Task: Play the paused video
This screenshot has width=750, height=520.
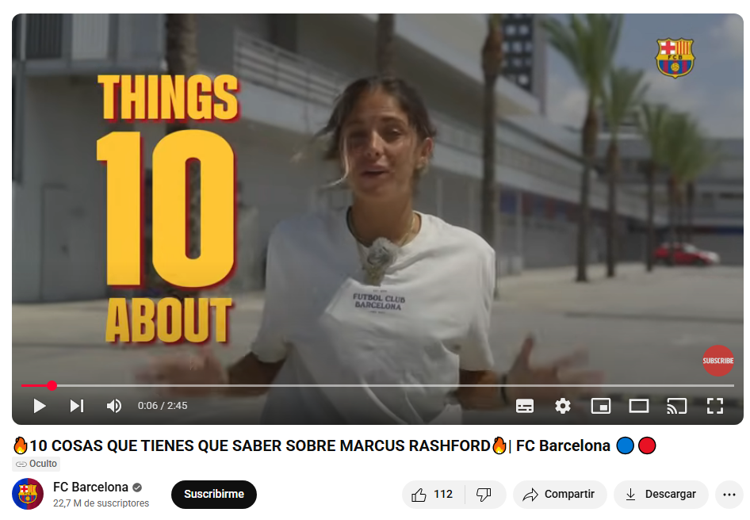Action: (x=40, y=406)
